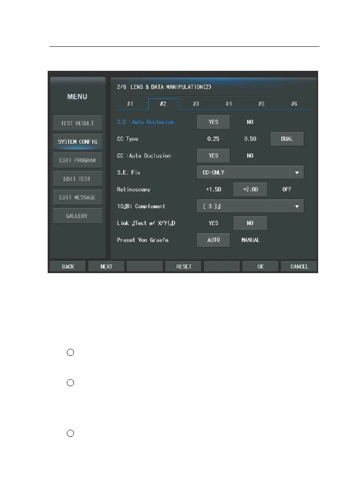Screen dimensions: 354x502
Task: Set Retinoscopy to +1.5D
Action: point(213,190)
